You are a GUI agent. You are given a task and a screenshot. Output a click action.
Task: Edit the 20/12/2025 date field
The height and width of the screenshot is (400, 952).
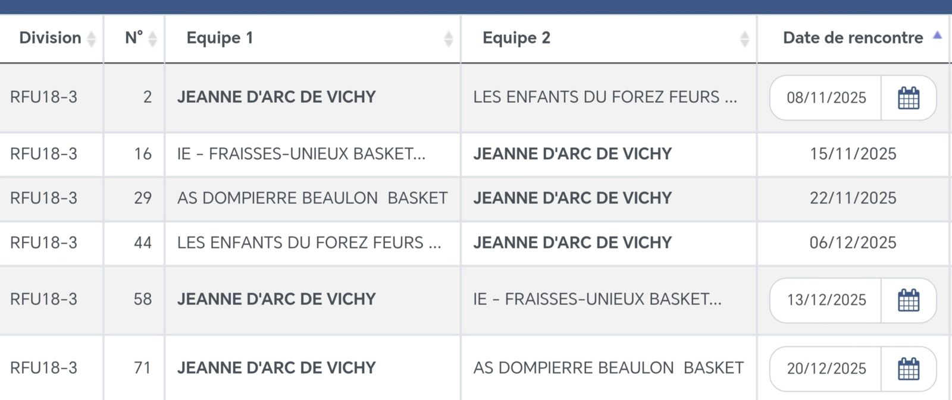click(x=826, y=368)
